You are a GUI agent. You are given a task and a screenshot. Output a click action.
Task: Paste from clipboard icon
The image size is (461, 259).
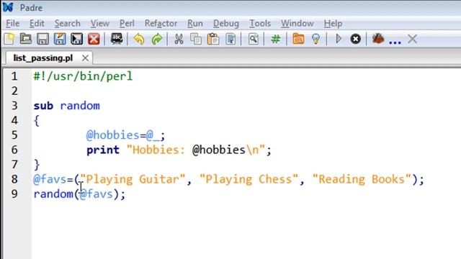[213, 39]
